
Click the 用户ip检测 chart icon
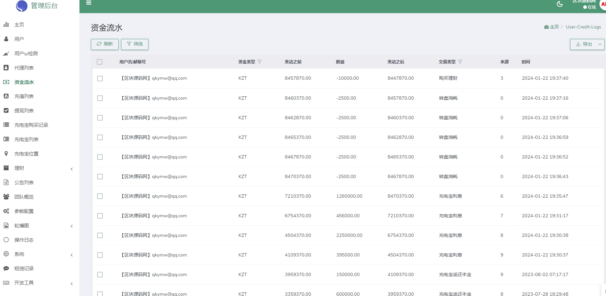pyautogui.click(x=6, y=54)
